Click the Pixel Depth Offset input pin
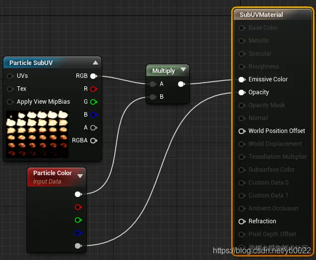The height and width of the screenshot is (260, 316). (x=242, y=234)
